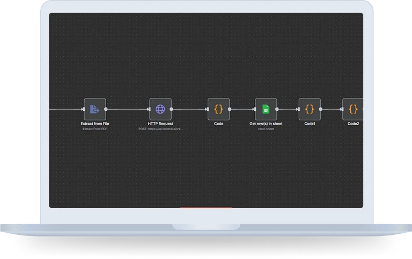Click output connector dot of Code node

(230, 109)
